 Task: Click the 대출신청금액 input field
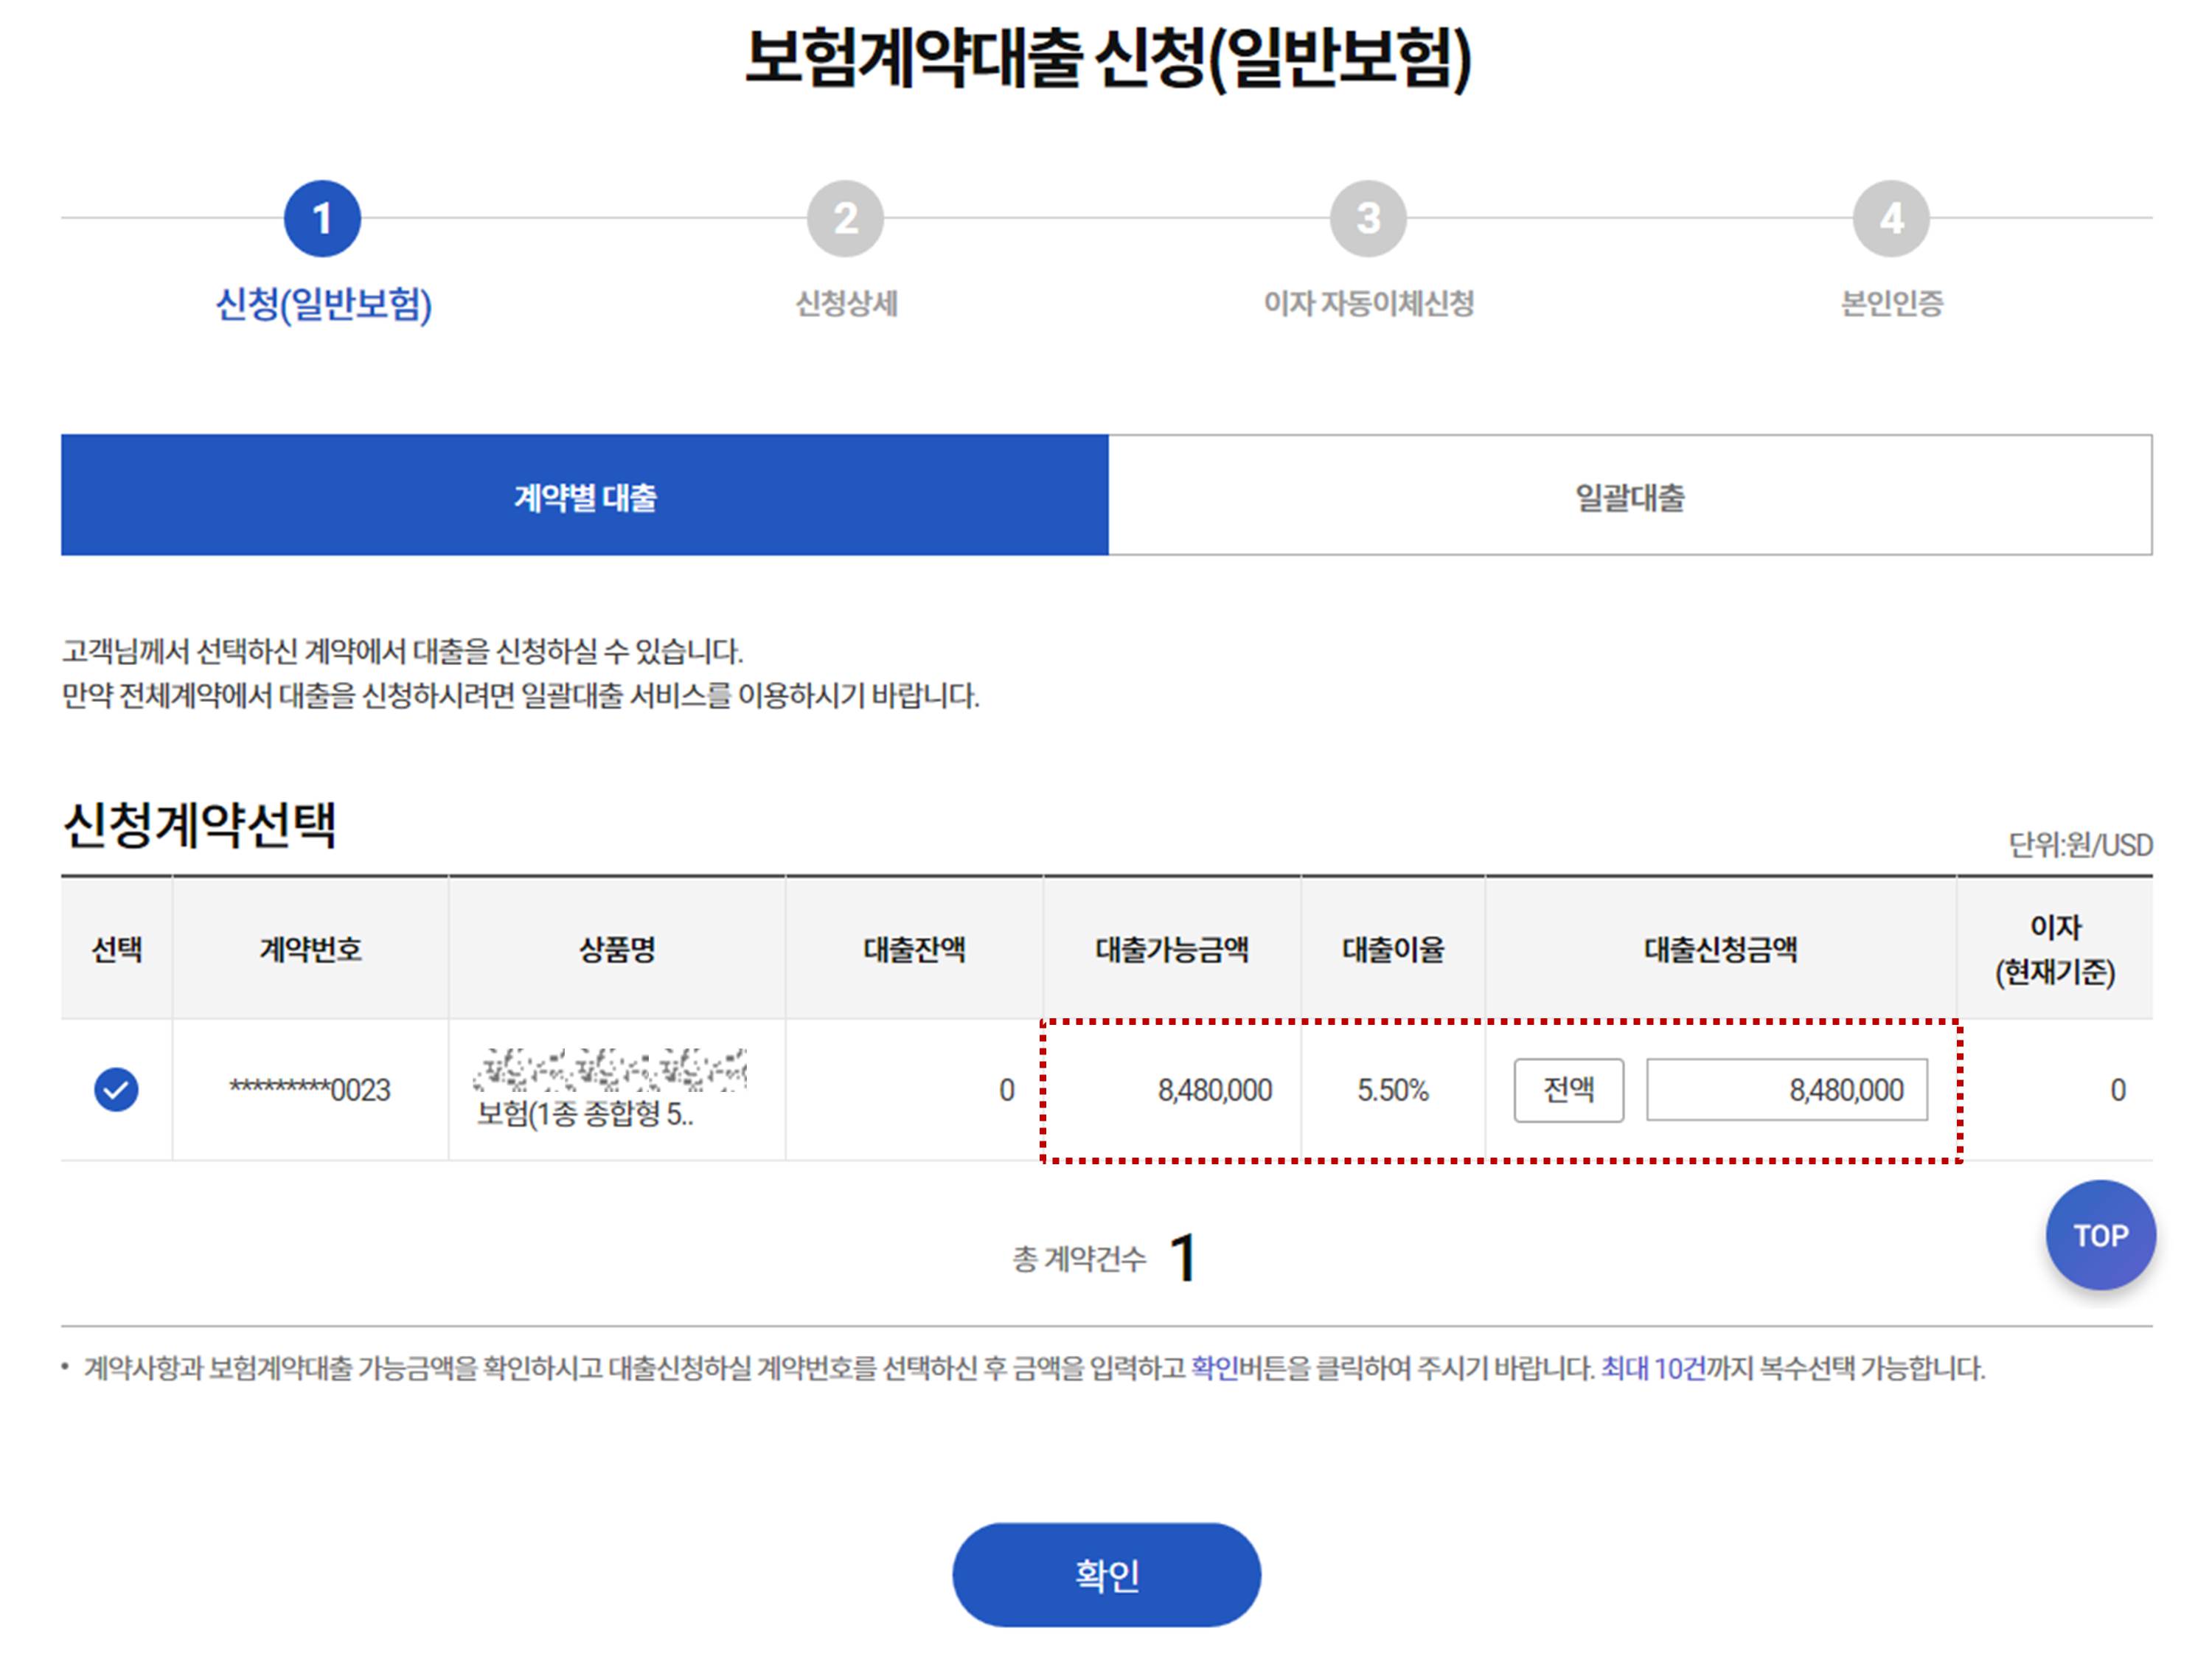tap(1786, 1089)
